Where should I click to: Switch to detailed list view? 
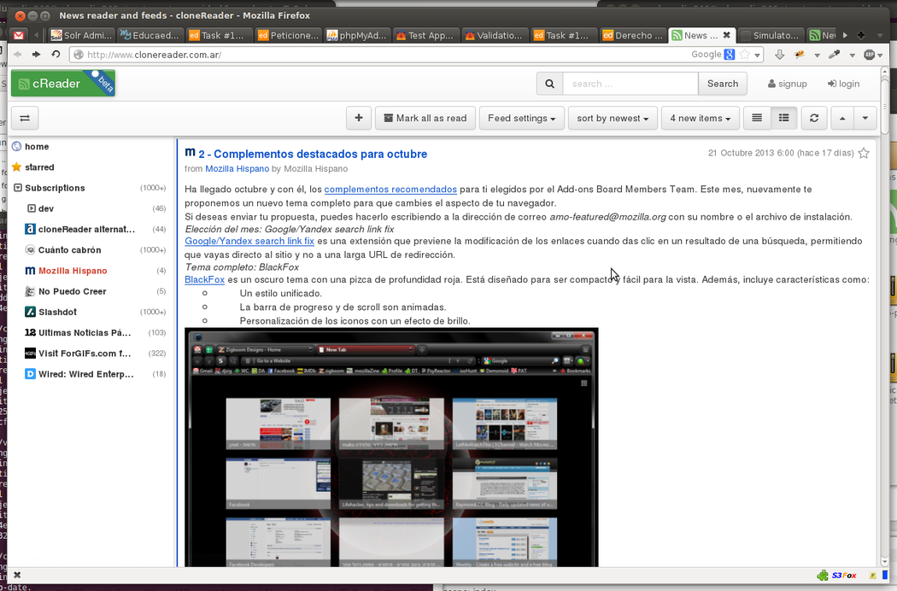click(x=783, y=118)
